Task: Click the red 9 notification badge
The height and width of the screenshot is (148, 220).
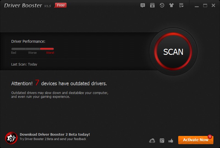Action: coord(210,137)
